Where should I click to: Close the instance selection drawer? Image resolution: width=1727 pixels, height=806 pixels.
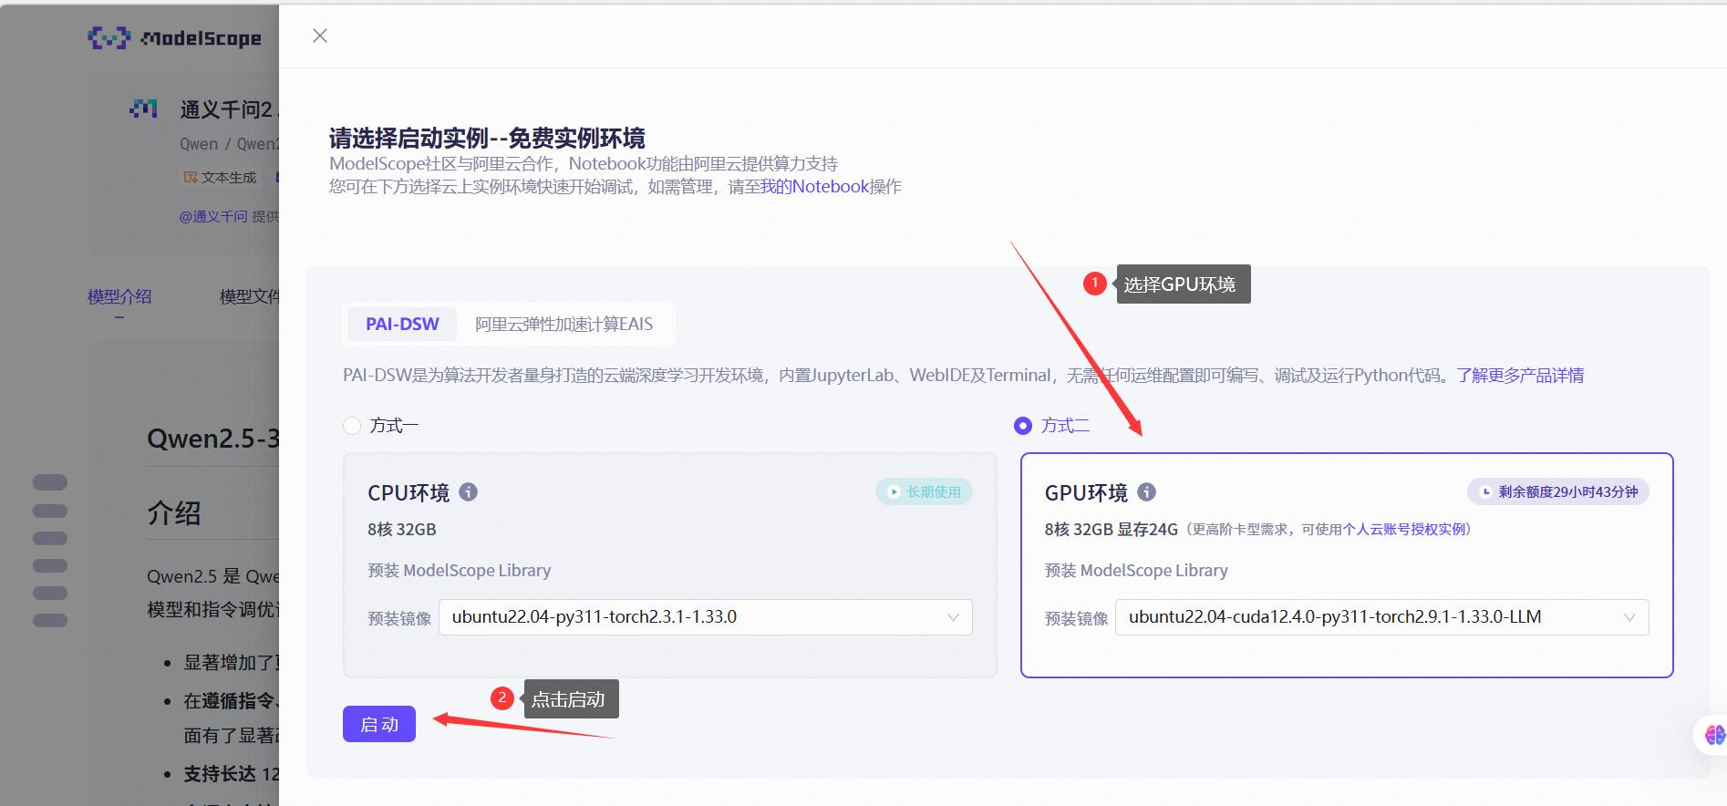coord(320,36)
